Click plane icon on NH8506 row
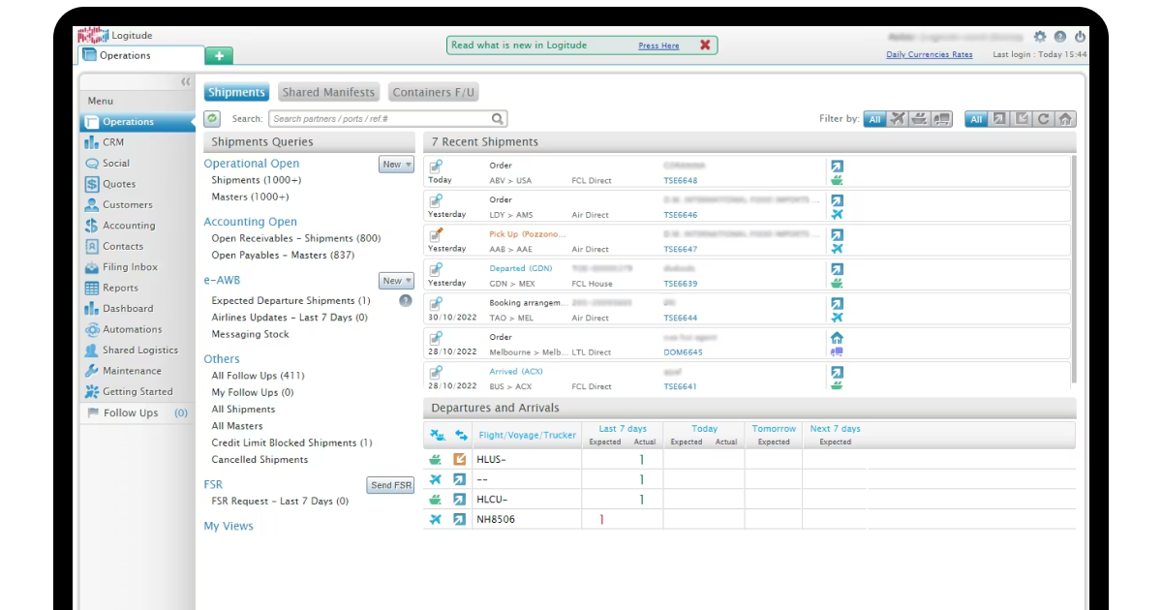 tap(436, 520)
